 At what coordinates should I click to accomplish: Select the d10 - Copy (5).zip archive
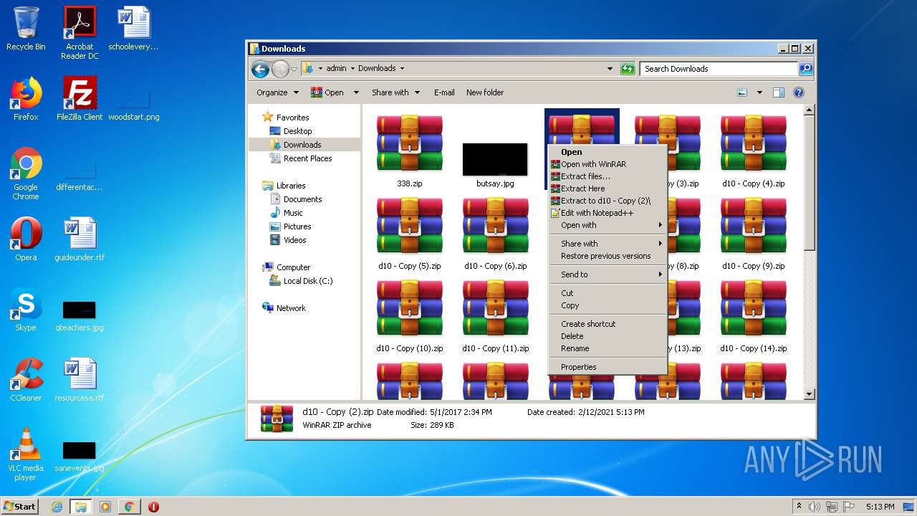pos(410,233)
